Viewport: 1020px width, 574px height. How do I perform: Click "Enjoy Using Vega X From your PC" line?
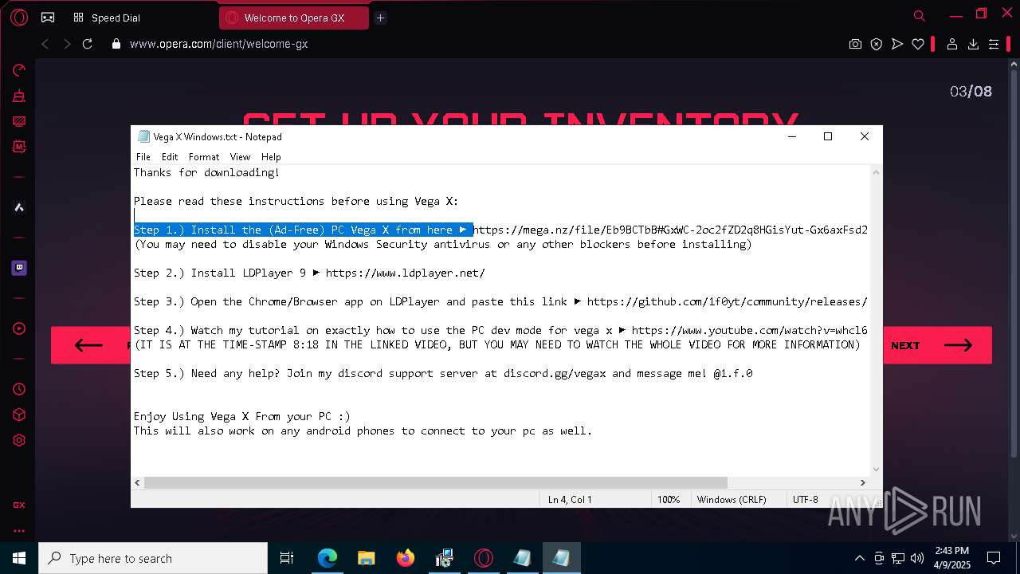(241, 417)
